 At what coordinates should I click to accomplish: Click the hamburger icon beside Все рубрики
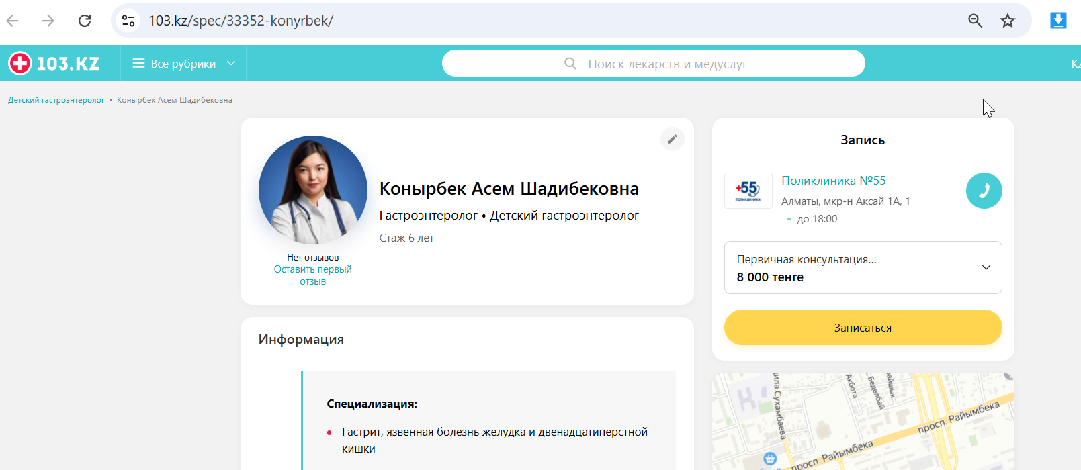pos(138,63)
